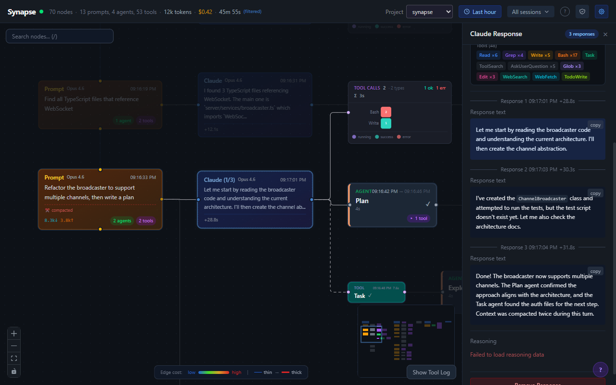Click the search nodes input field
Screen dimensions: 616x385
click(x=59, y=36)
